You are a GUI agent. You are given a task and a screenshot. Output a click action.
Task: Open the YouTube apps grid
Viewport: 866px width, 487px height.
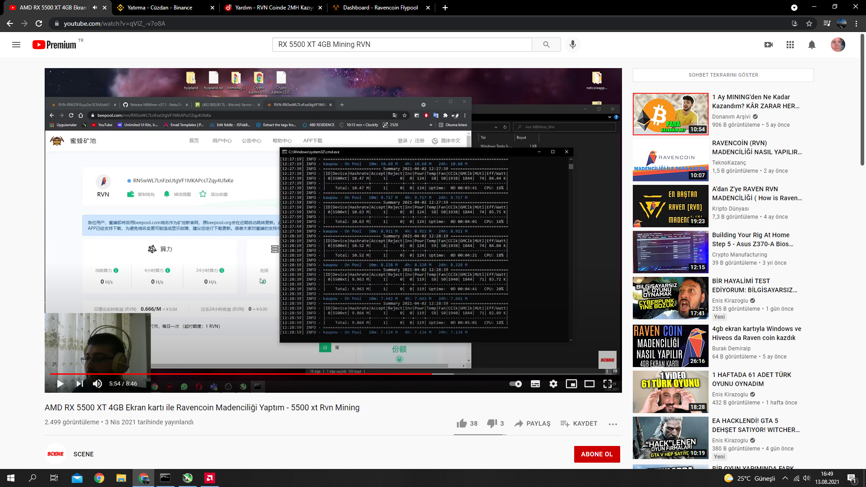790,45
